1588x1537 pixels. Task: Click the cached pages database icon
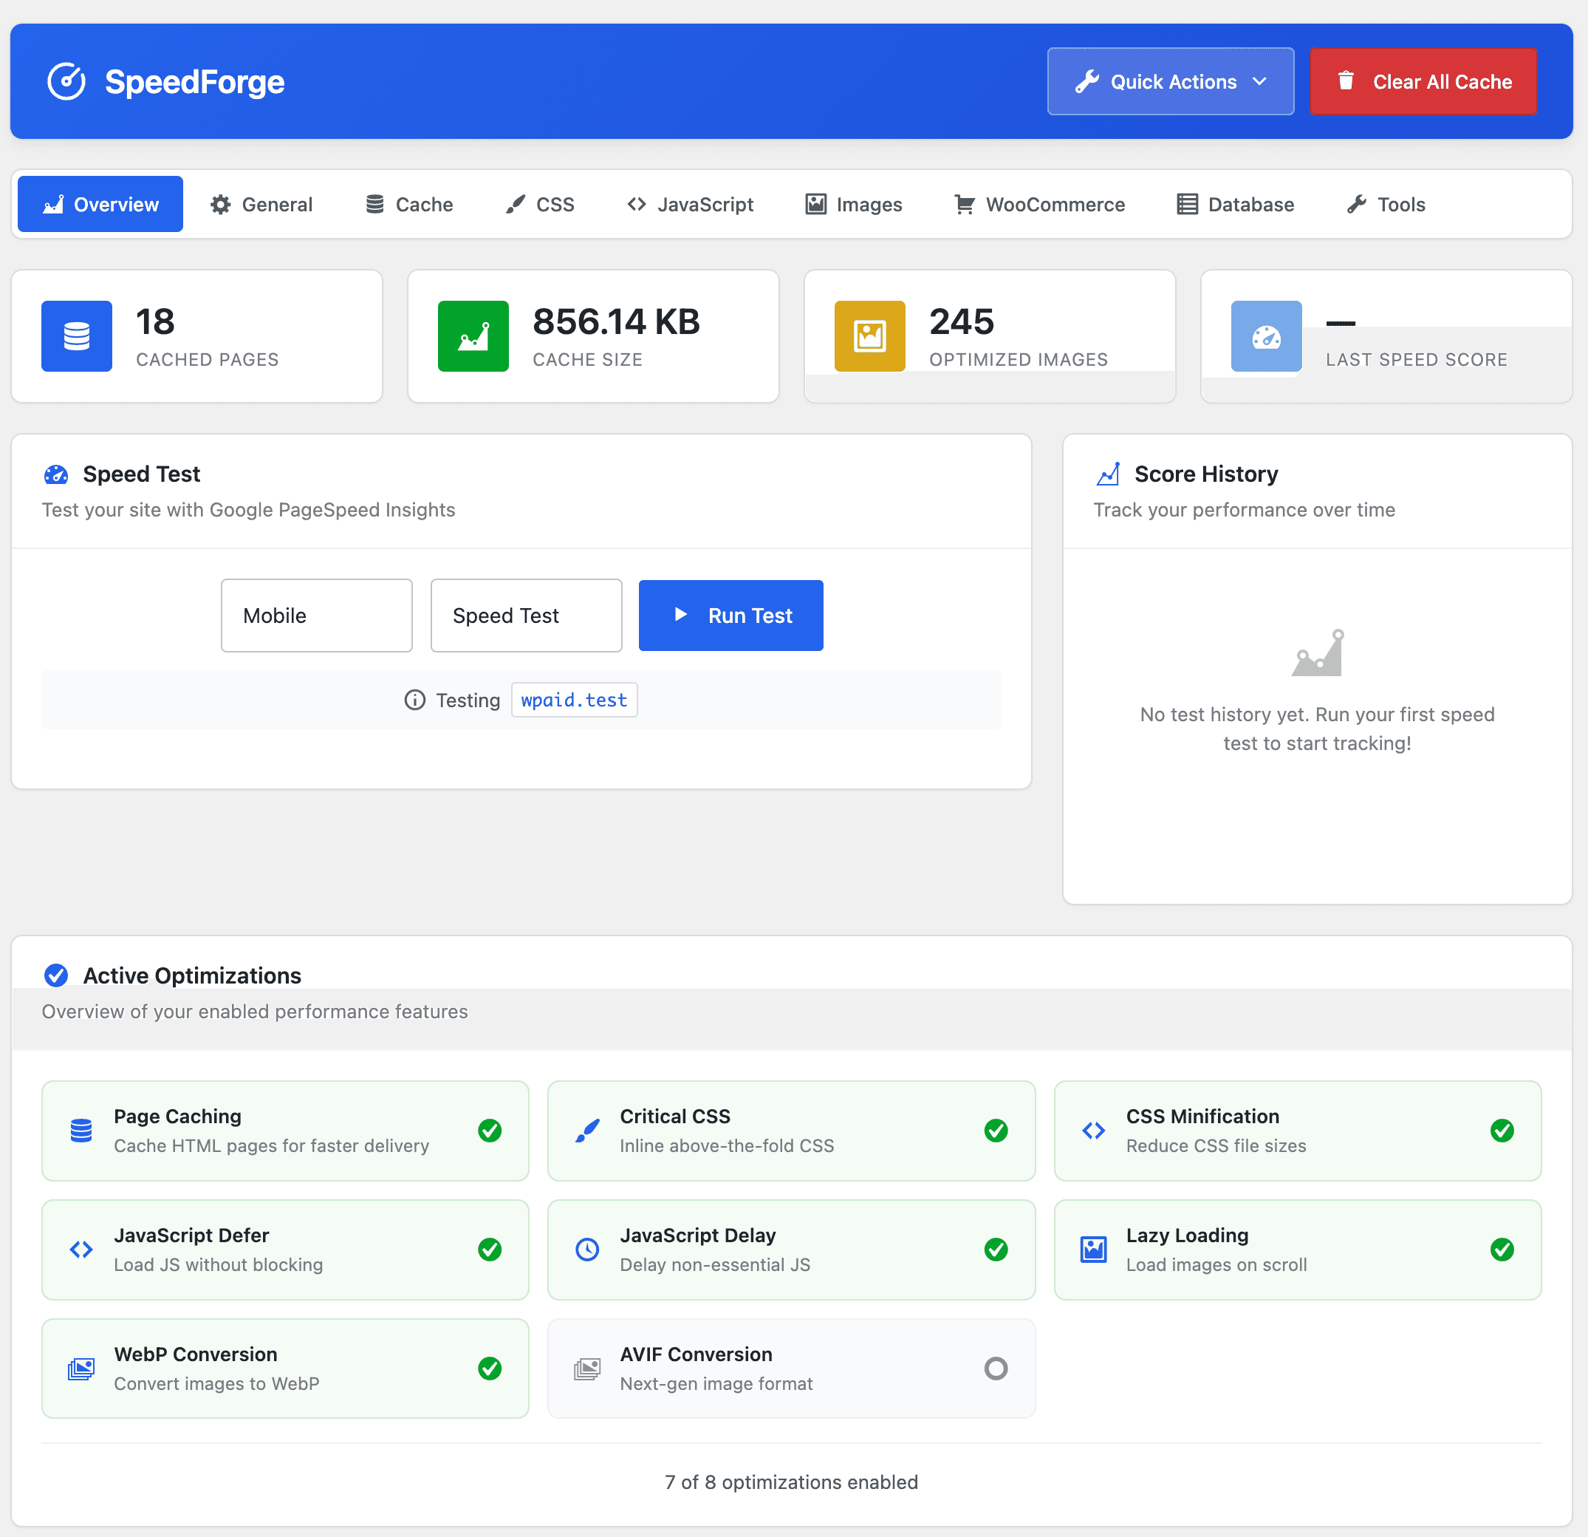(x=76, y=335)
